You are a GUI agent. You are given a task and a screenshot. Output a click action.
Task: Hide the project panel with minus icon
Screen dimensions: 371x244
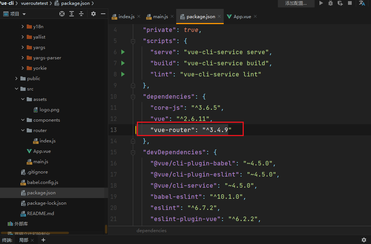click(103, 14)
